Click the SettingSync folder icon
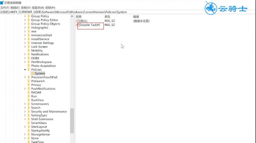Viewport: 256px width, 143px height. [x=29, y=115]
